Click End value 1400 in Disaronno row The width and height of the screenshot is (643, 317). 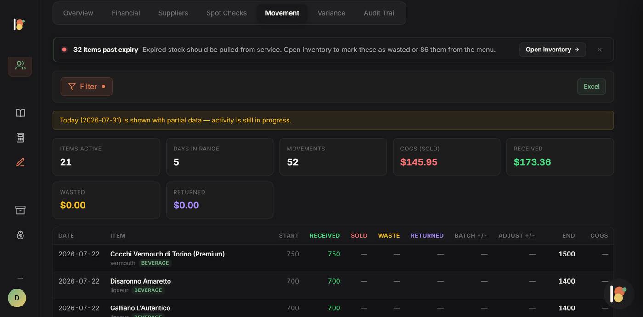(567, 281)
